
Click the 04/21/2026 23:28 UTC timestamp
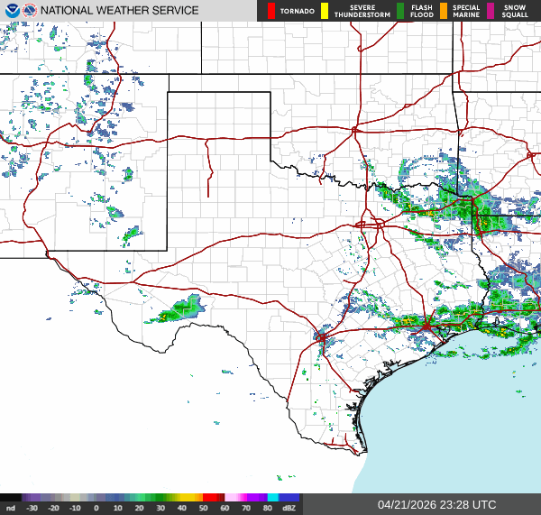(x=436, y=504)
